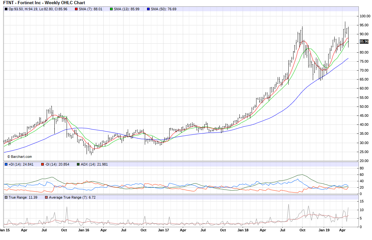Click the 95.00 price axis label
372x240 pixels.
click(364, 25)
